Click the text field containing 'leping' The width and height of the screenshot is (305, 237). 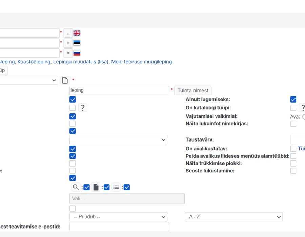pyautogui.click(x=119, y=90)
